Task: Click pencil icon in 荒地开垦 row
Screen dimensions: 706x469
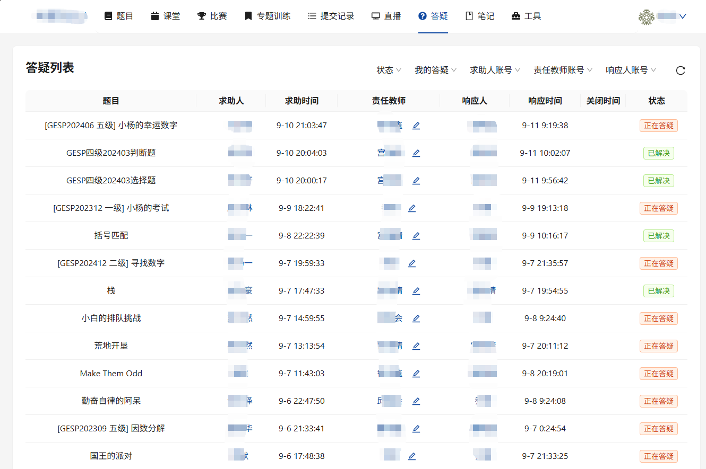Action: click(x=416, y=346)
